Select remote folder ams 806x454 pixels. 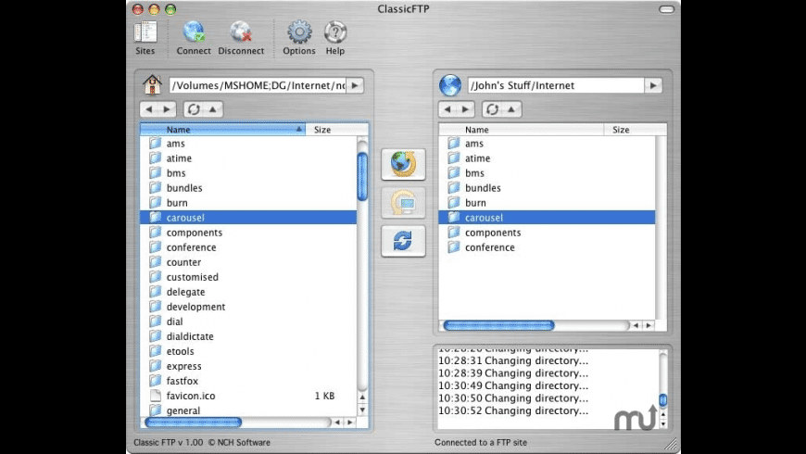[547, 144]
